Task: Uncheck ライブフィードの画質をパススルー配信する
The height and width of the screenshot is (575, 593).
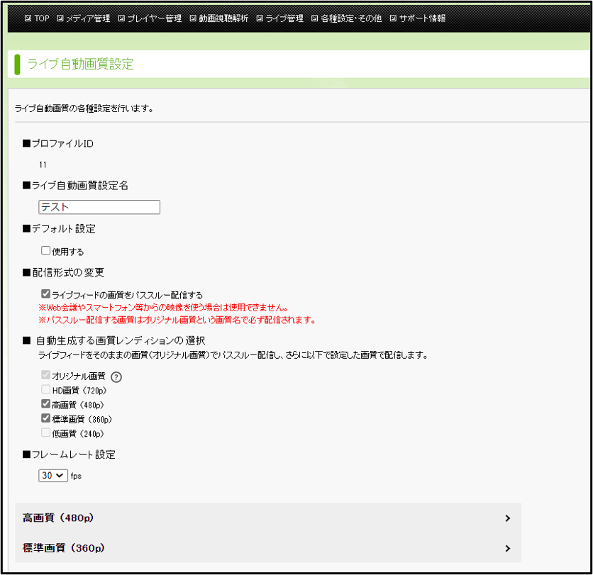Action: [46, 294]
